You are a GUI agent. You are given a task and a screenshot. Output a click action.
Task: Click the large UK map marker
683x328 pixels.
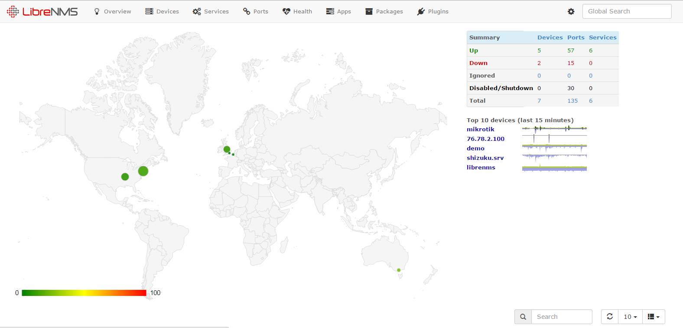[227, 149]
